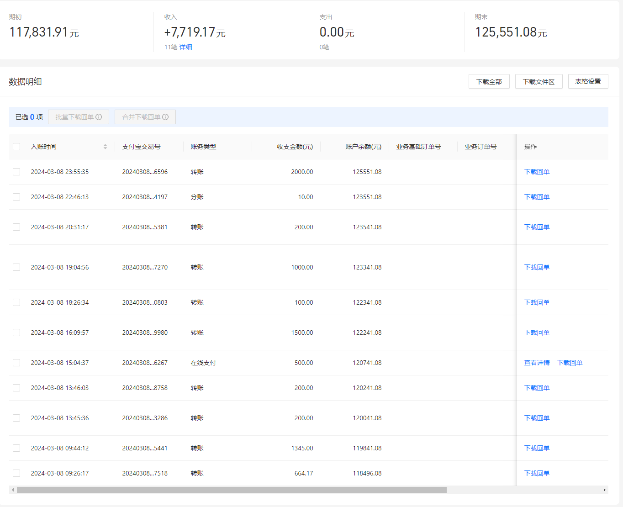Click the balance 120741.08
Viewport: 623px width, 507px height.
[367, 363]
